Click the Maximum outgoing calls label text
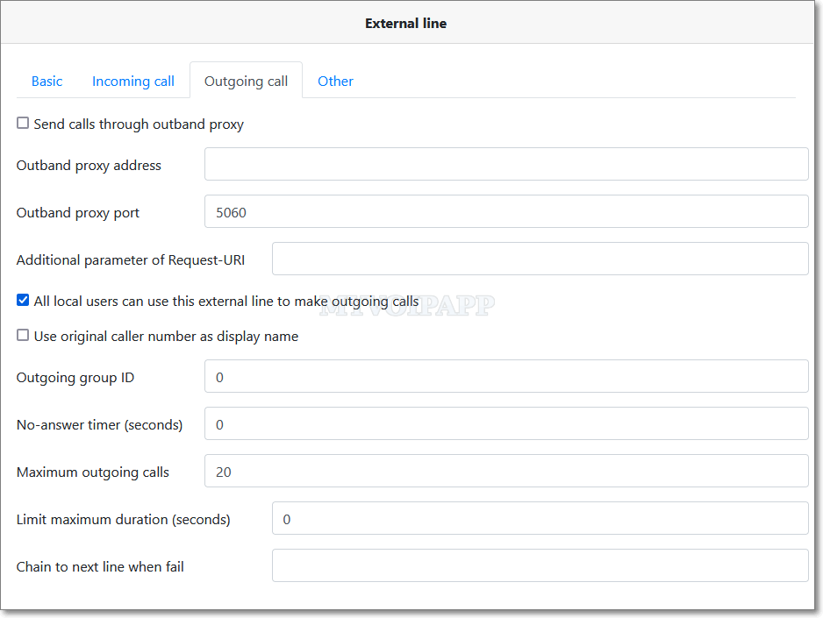 [x=93, y=472]
